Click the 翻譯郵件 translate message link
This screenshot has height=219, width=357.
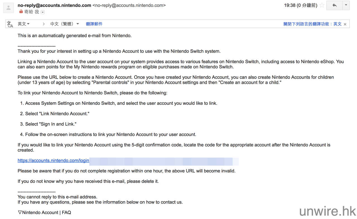click(94, 24)
